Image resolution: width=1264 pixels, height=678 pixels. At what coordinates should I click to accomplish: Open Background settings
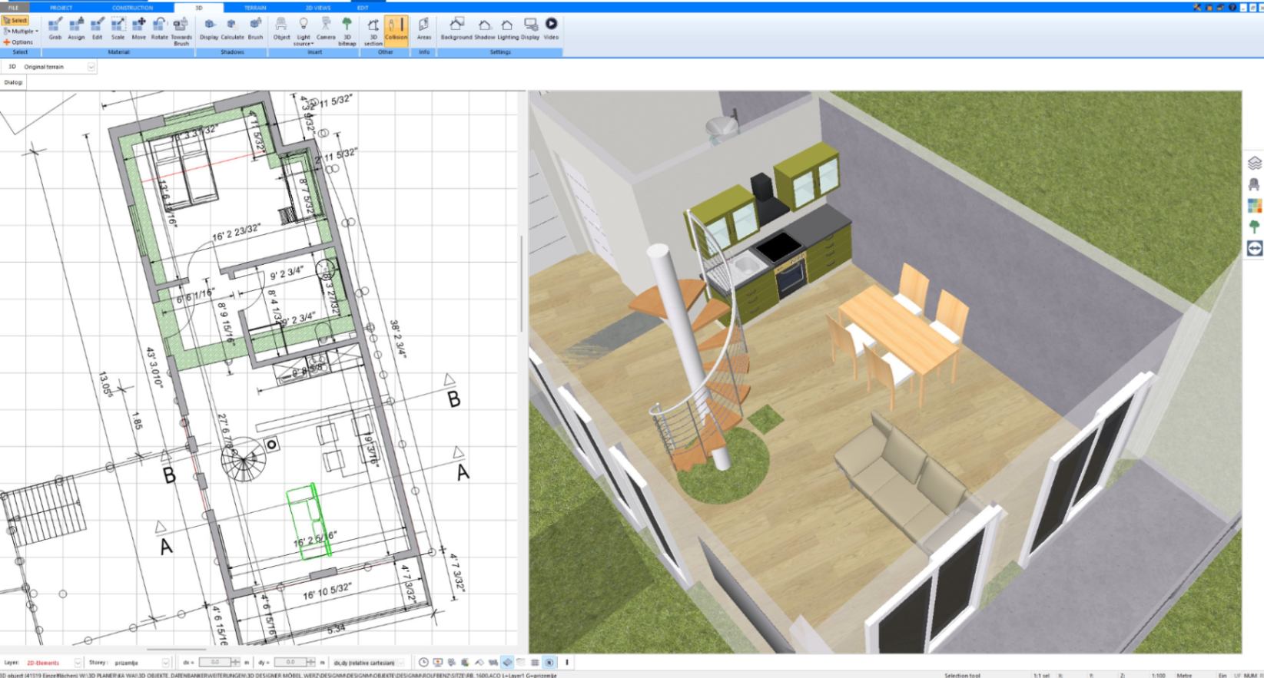click(456, 28)
